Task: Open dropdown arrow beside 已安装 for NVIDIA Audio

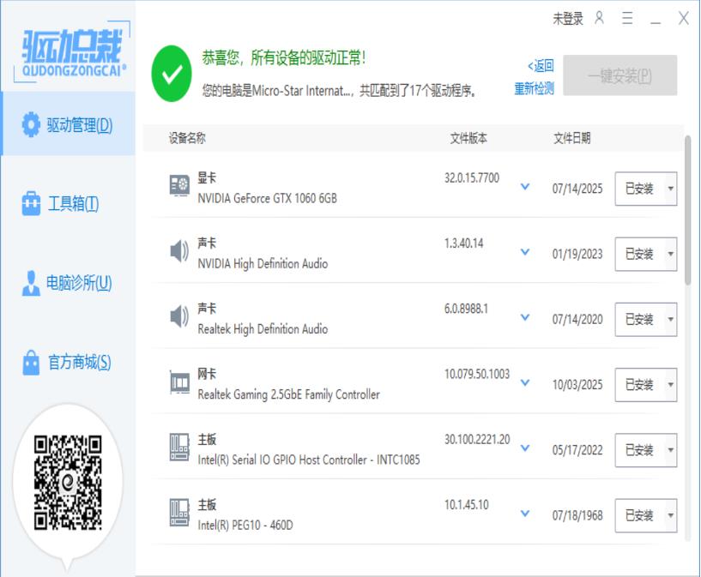Action: (671, 254)
